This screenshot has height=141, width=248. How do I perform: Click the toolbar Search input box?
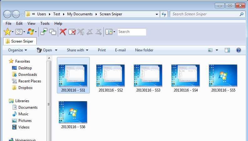(132, 32)
